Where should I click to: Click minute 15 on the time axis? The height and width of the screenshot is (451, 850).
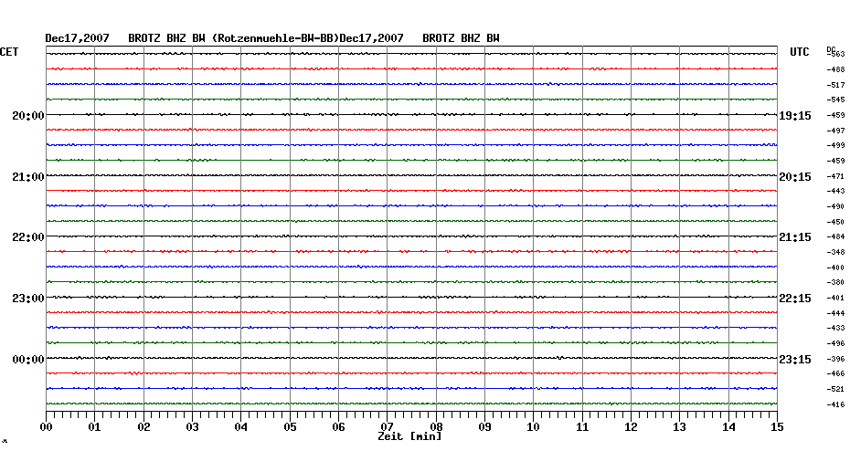(x=776, y=427)
